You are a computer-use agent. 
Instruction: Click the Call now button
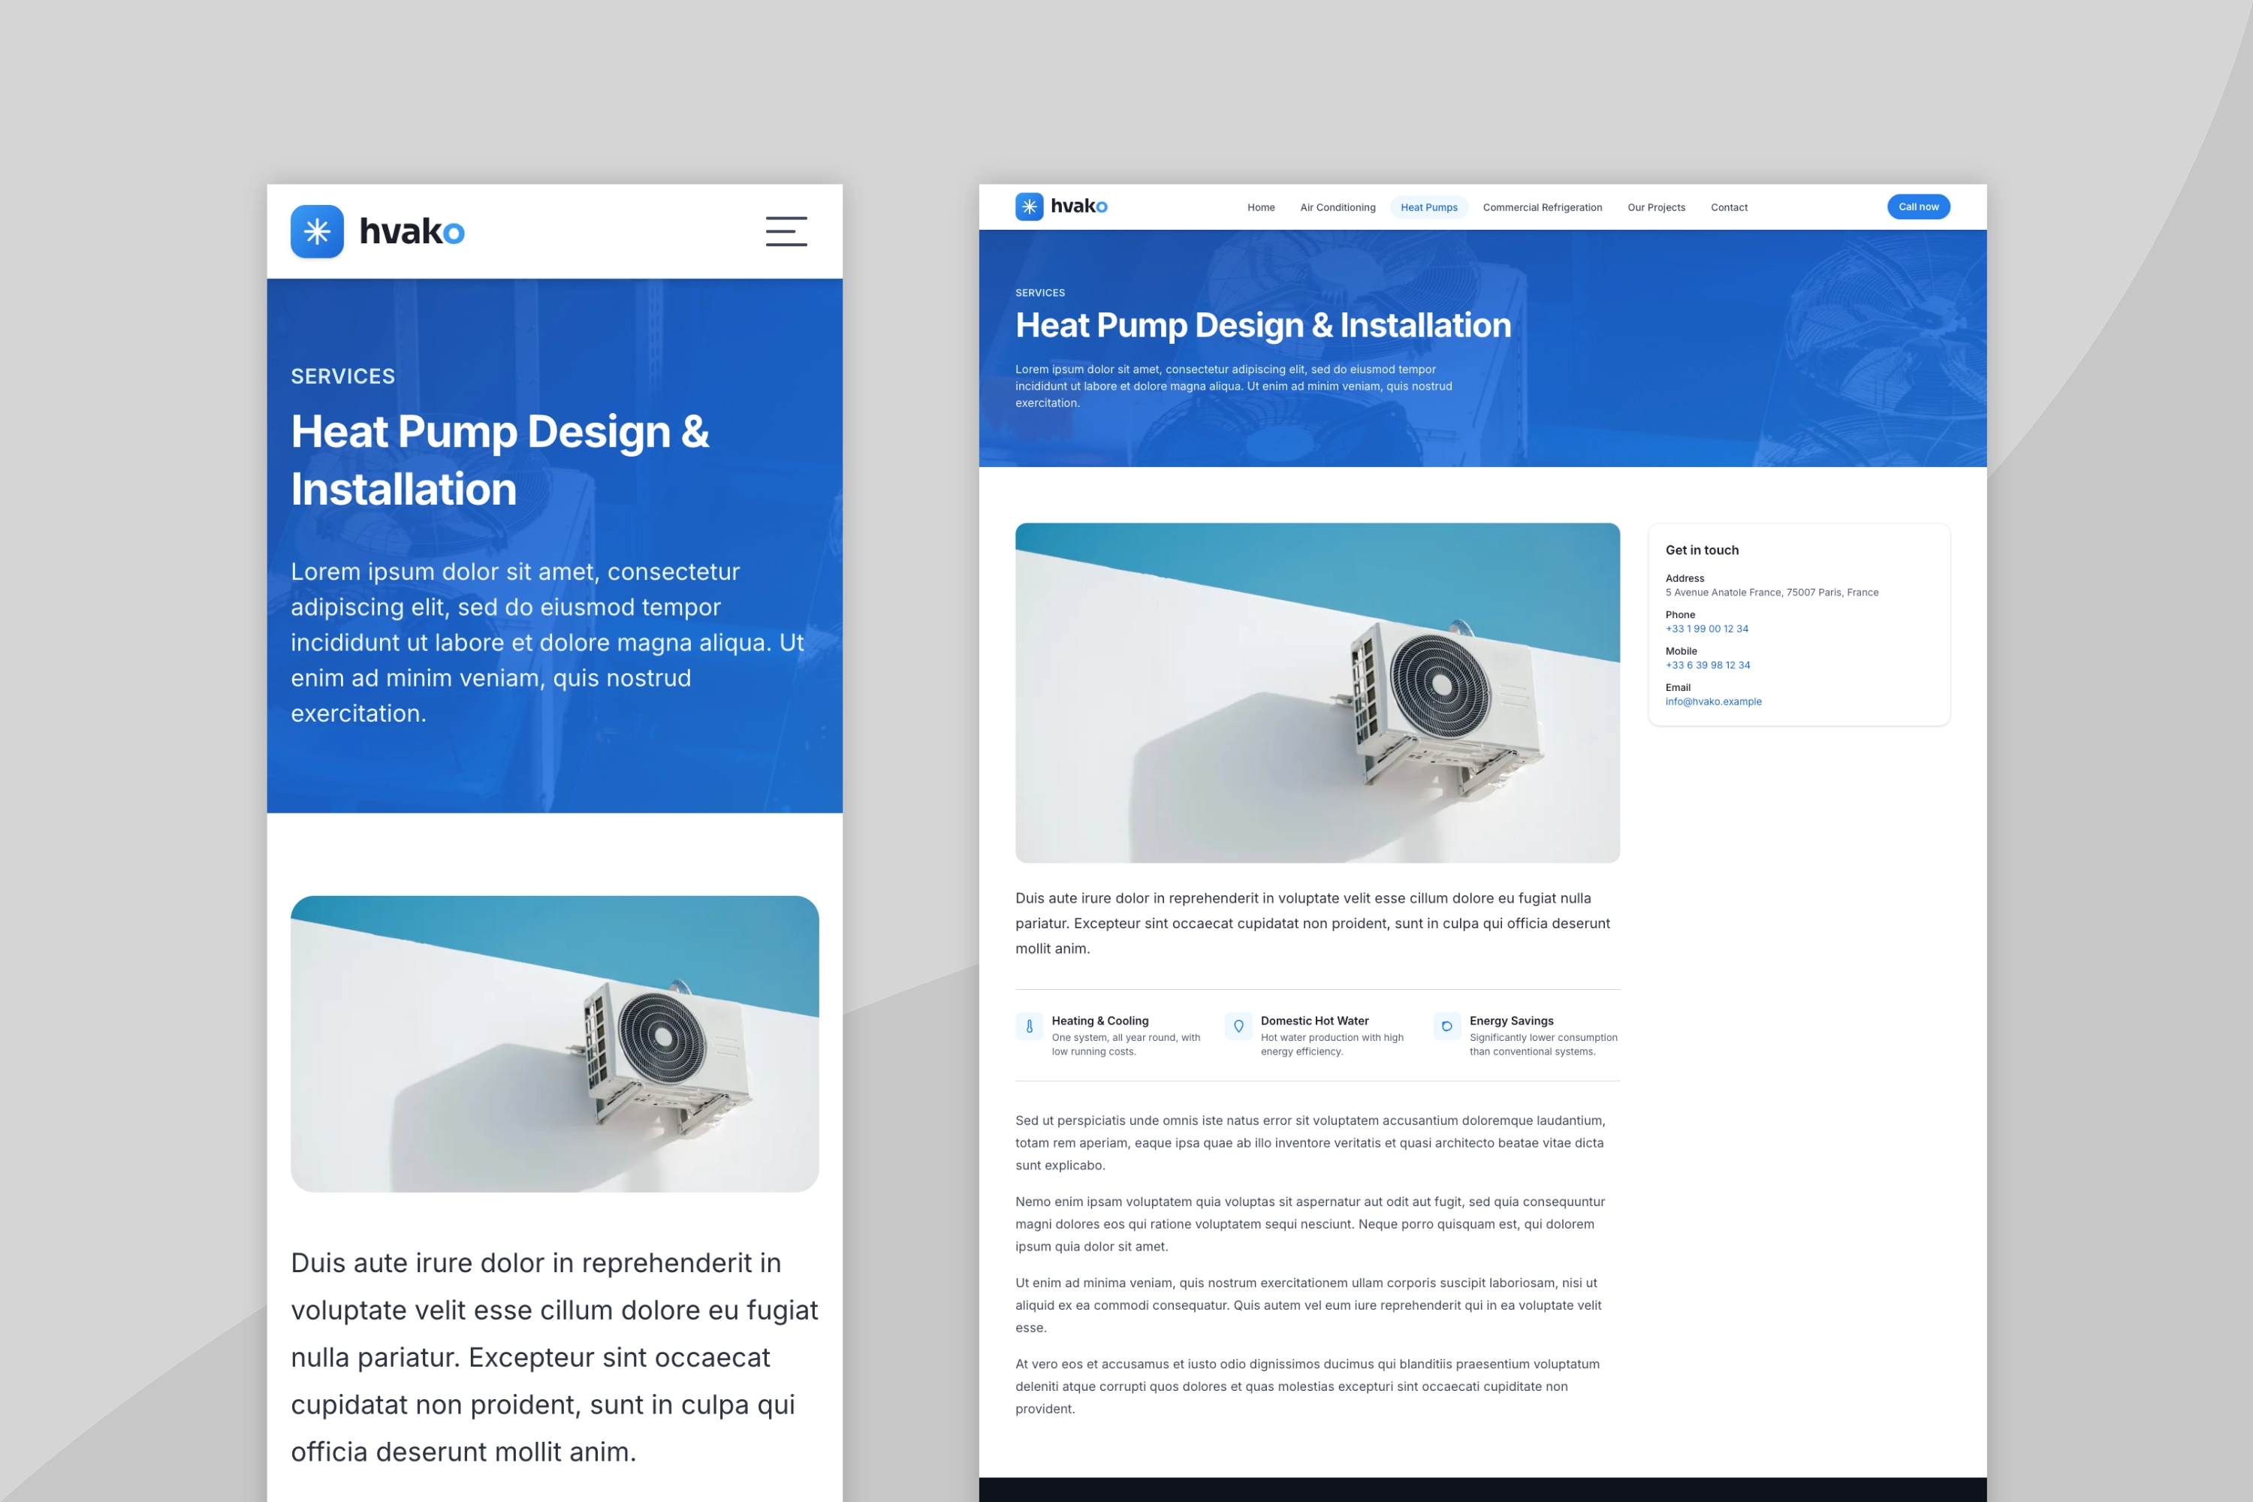(1918, 206)
